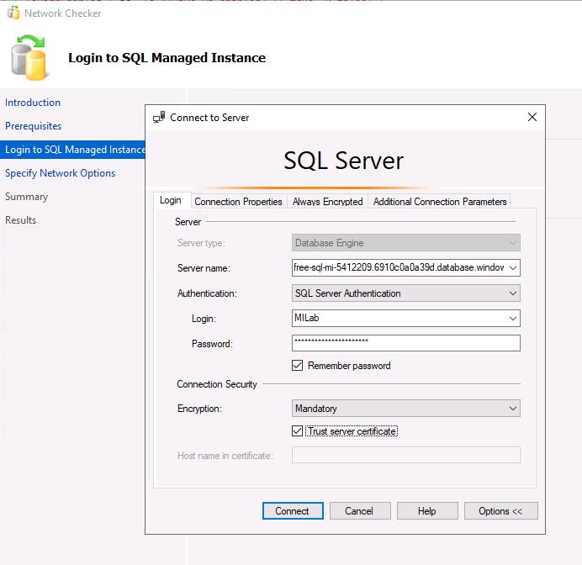
Task: Open Additional Connection Parameters tab
Action: point(440,202)
